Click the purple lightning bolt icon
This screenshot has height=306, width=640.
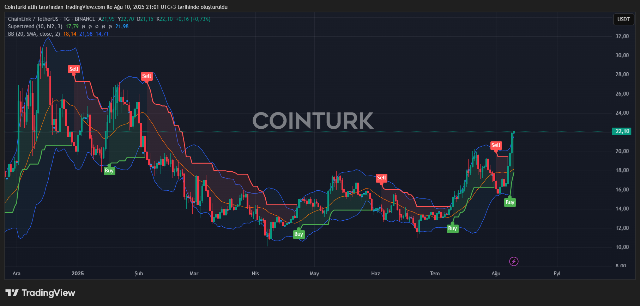pyautogui.click(x=514, y=261)
